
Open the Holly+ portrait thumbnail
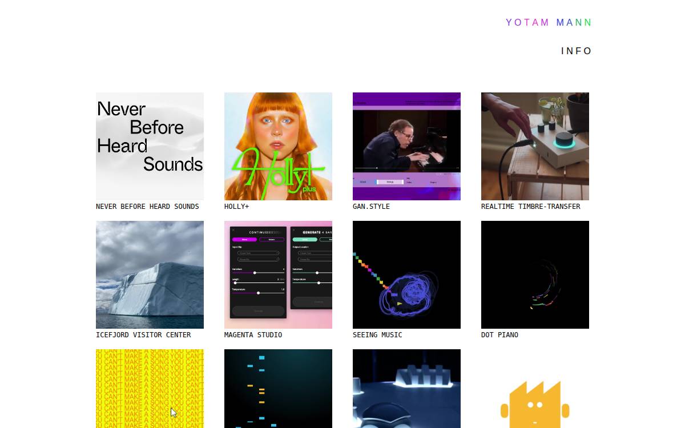tap(278, 146)
